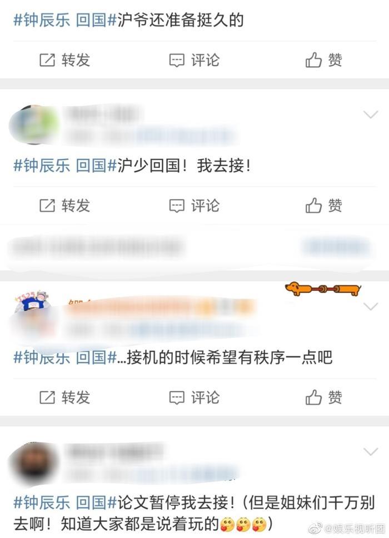Open #钟辰乐 回国# hashtag in first post
389x538 pixels.
[x=65, y=20]
